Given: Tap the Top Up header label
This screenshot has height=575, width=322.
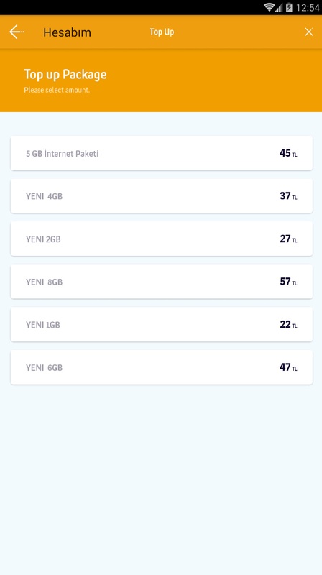Looking at the screenshot, I should pos(162,32).
